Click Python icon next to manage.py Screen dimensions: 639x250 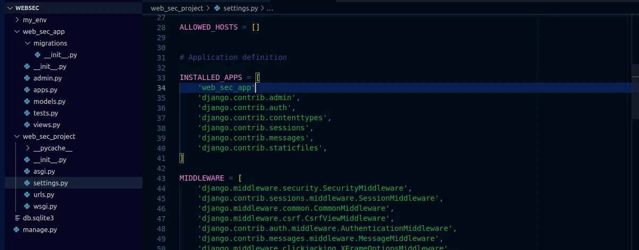[x=16, y=230]
